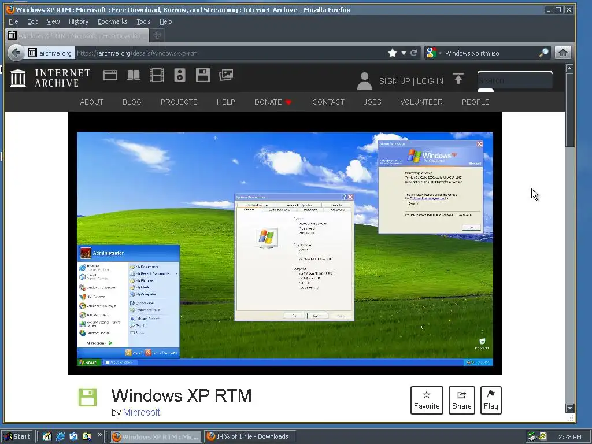
Task: Click the Firefox home button
Action: 563,53
